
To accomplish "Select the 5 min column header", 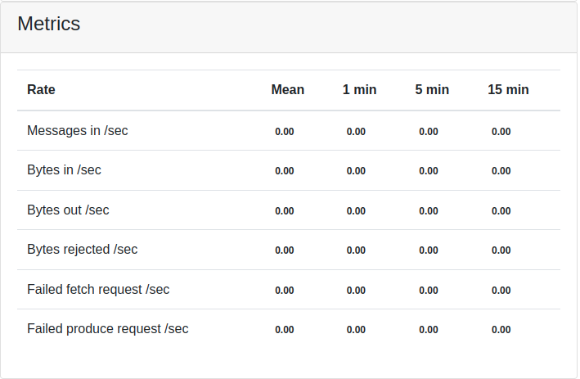I will point(432,90).
